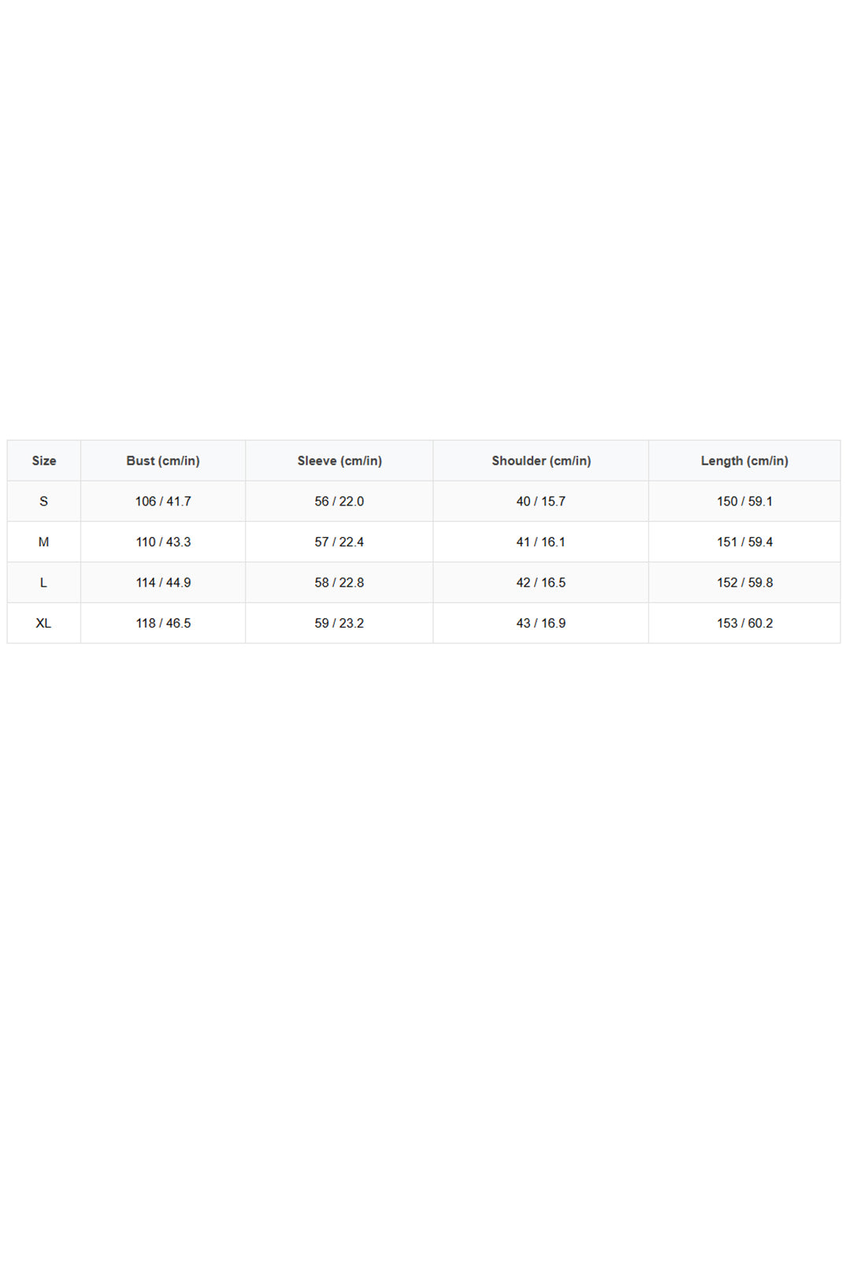The height and width of the screenshot is (1285, 857).
Task: Select the Bust (cm/in) column header
Action: click(x=163, y=461)
